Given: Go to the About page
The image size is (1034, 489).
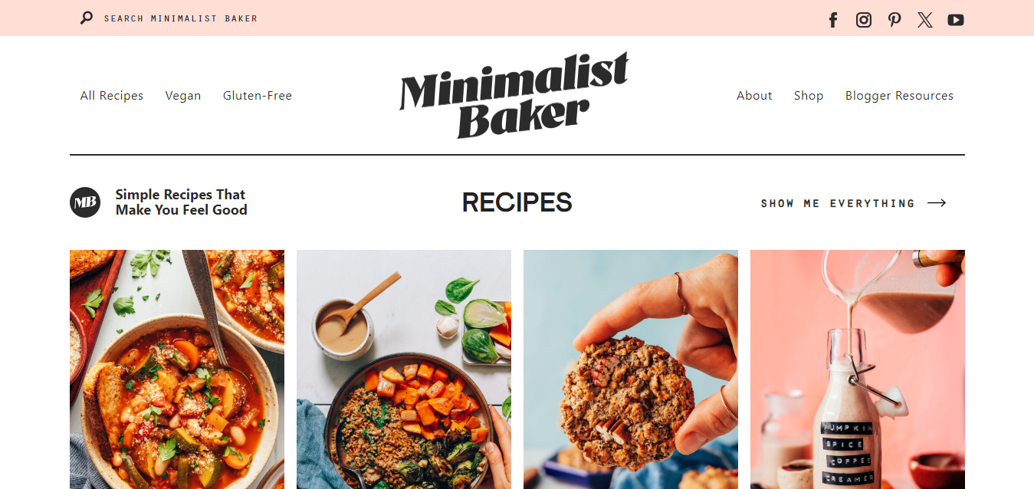Looking at the screenshot, I should (x=754, y=96).
